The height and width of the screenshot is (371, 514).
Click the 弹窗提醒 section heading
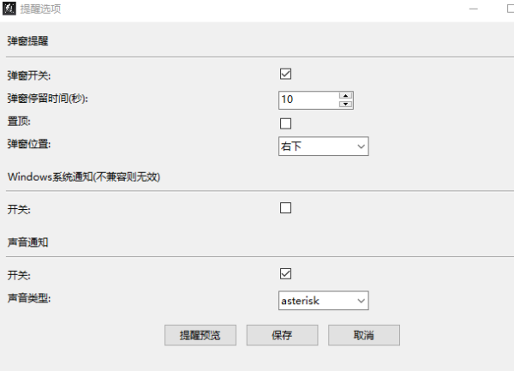click(x=28, y=40)
